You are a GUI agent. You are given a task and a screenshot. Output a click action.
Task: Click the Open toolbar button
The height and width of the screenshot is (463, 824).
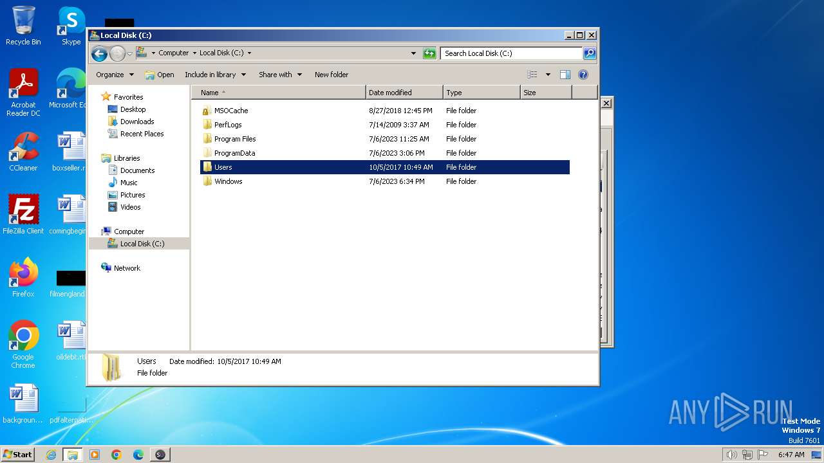(x=160, y=75)
